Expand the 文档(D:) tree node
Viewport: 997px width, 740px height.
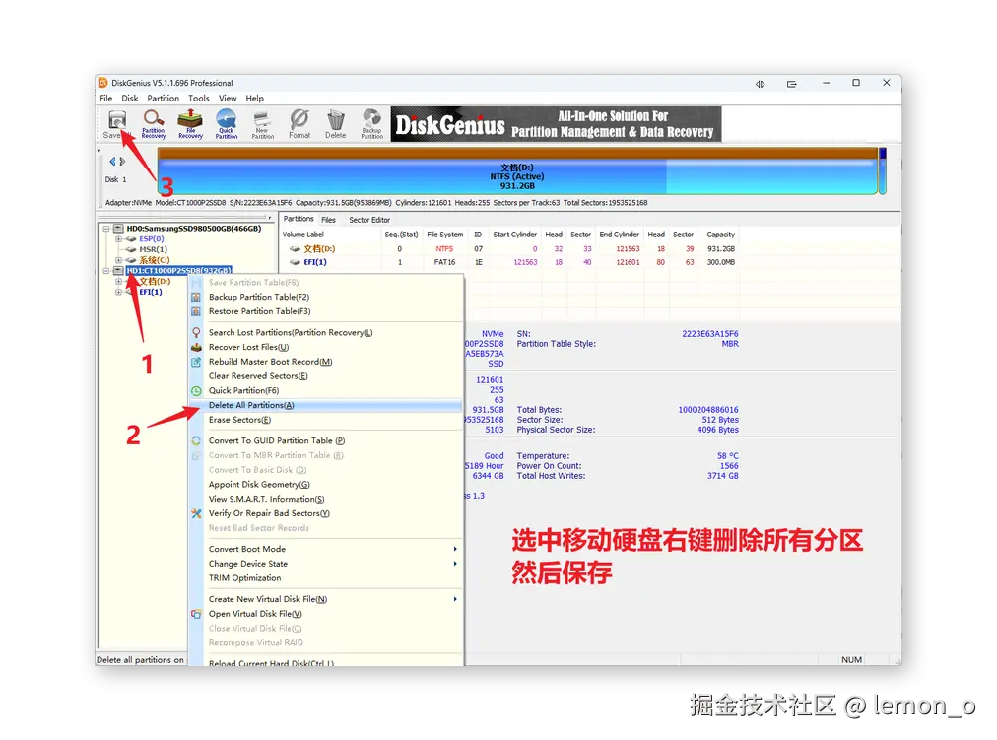(x=118, y=281)
